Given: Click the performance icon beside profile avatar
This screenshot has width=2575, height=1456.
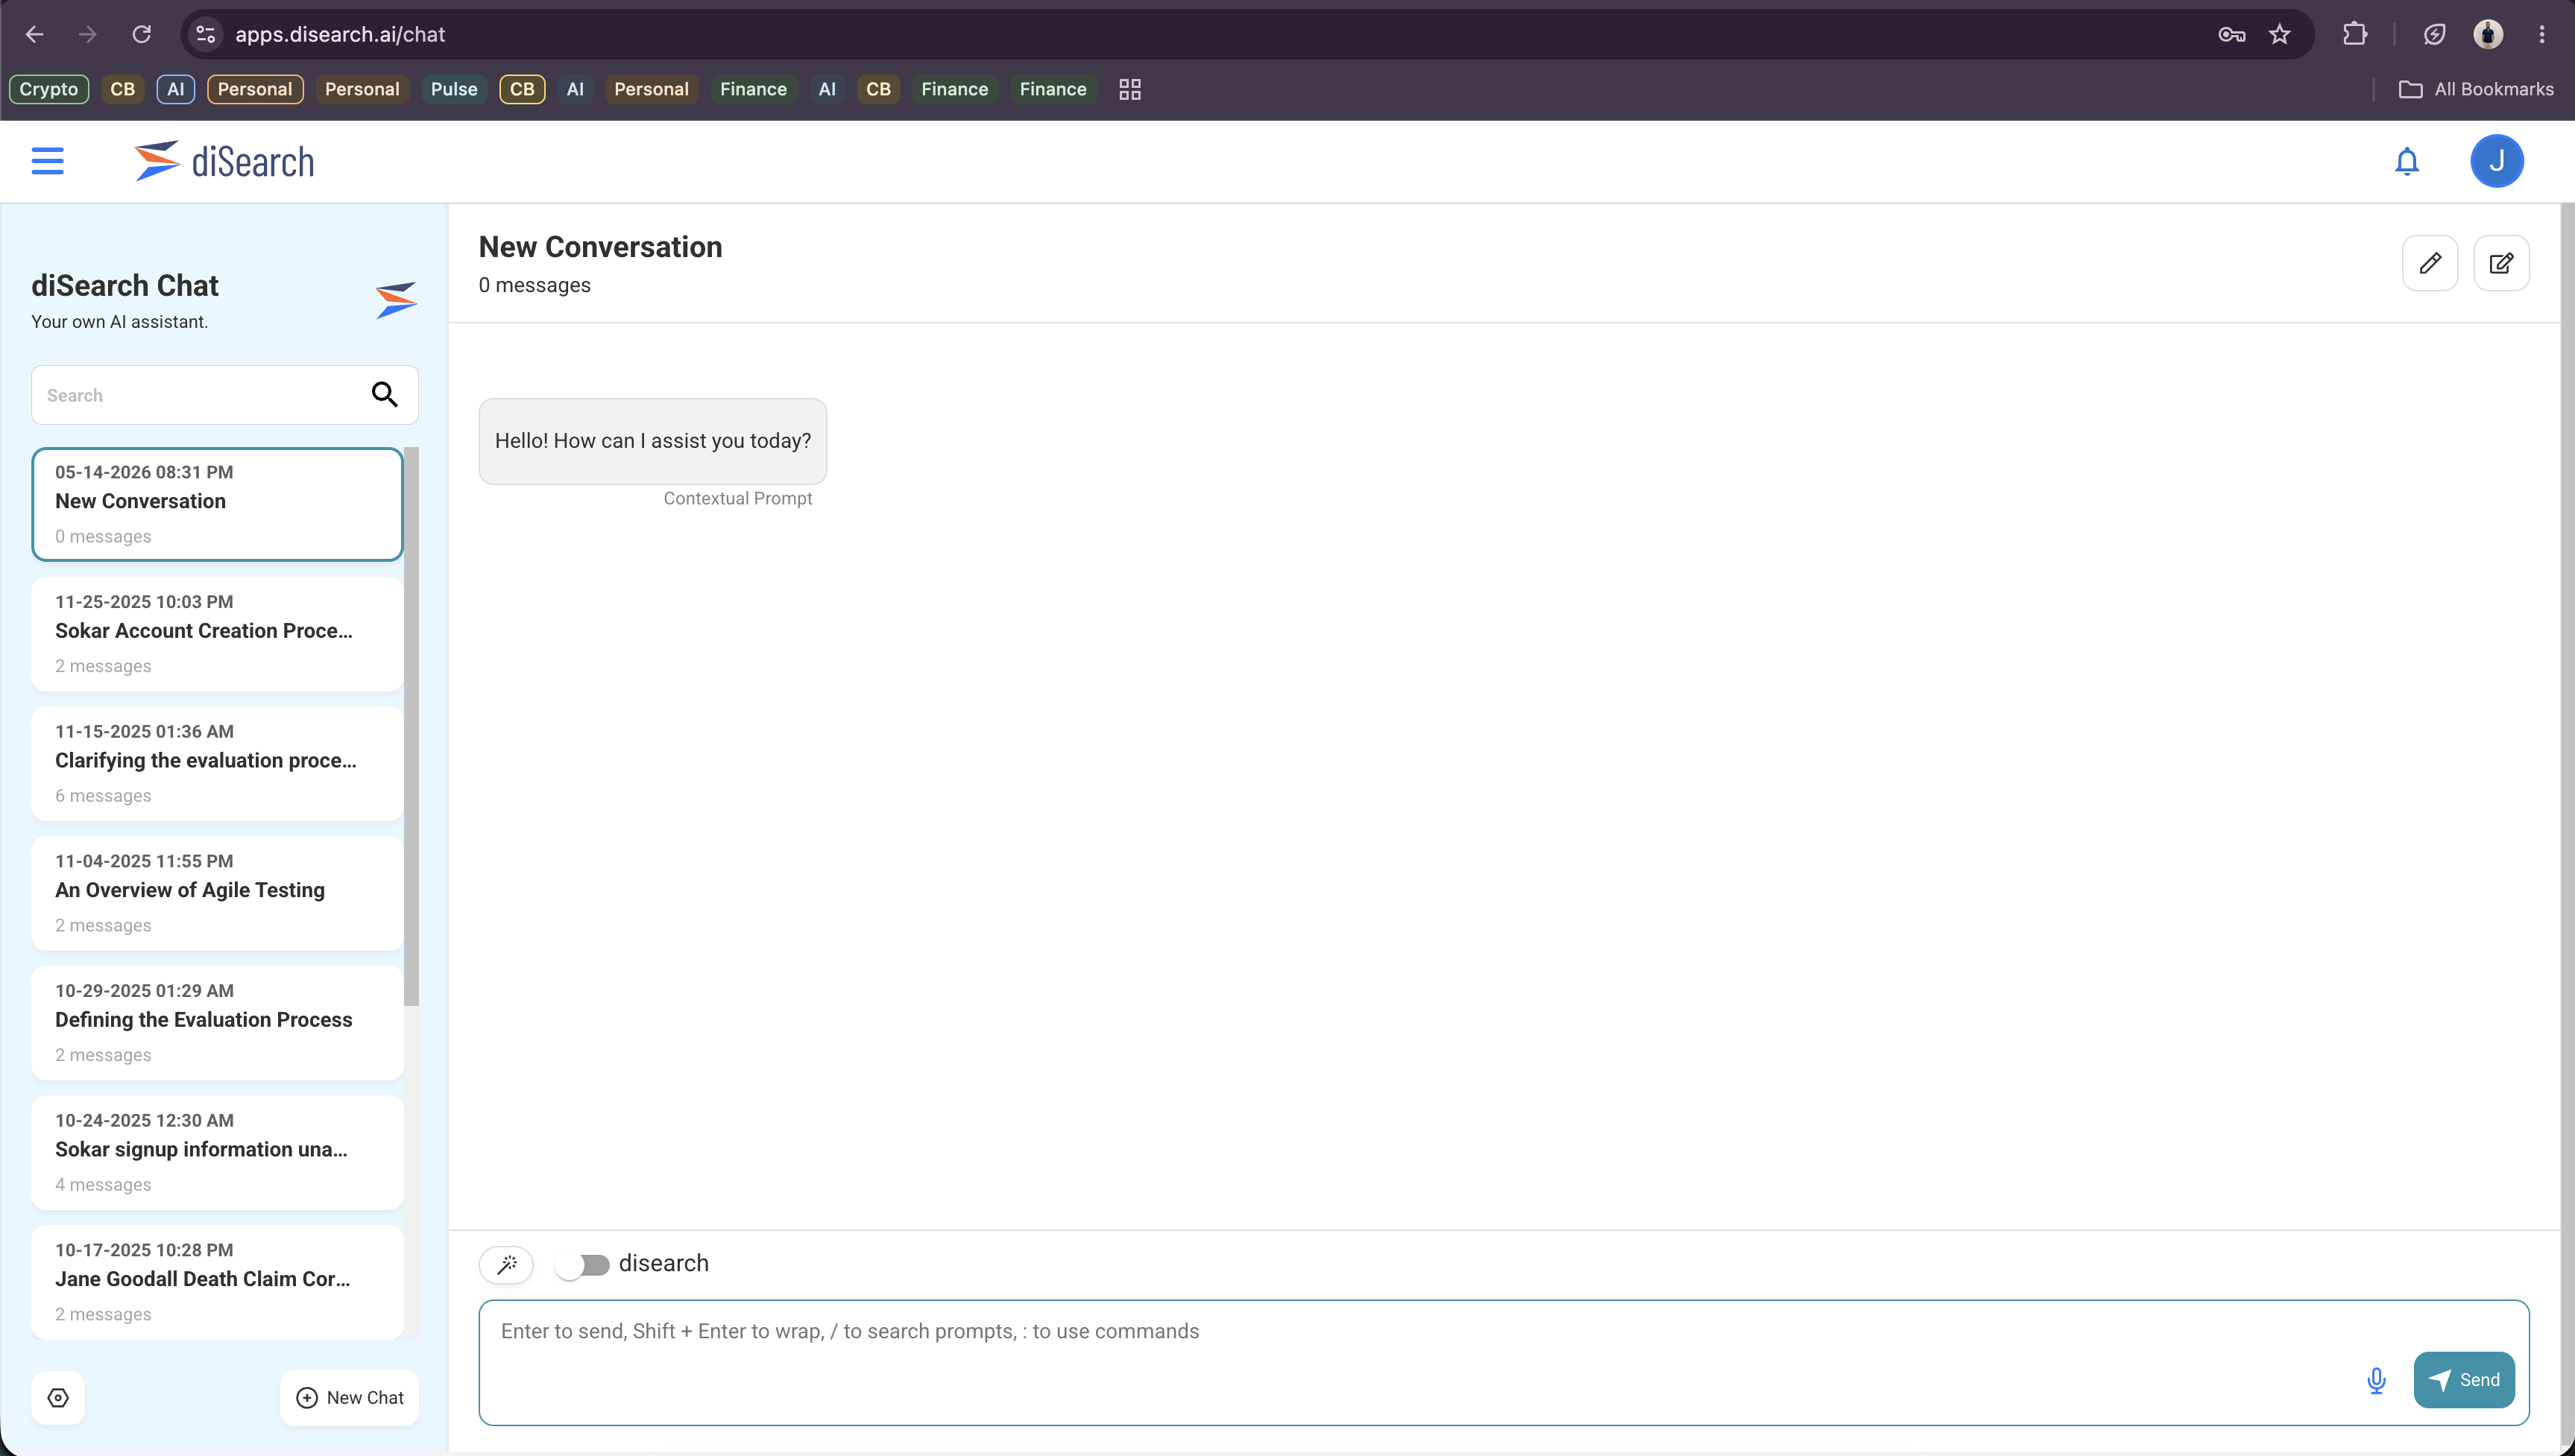Looking at the screenshot, I should click(x=2434, y=34).
